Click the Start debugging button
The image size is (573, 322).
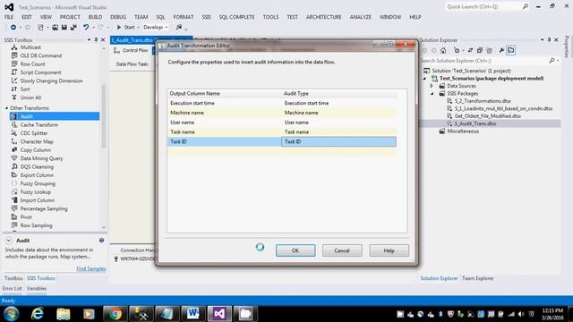(125, 28)
